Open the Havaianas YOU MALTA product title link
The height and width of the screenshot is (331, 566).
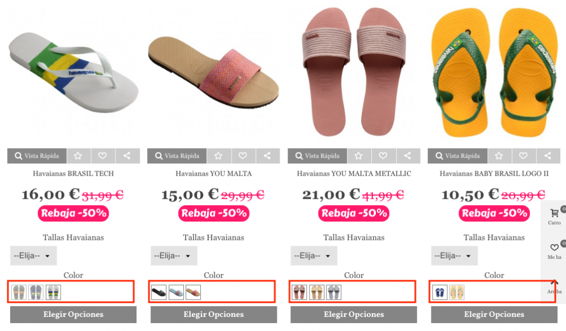coord(213,173)
